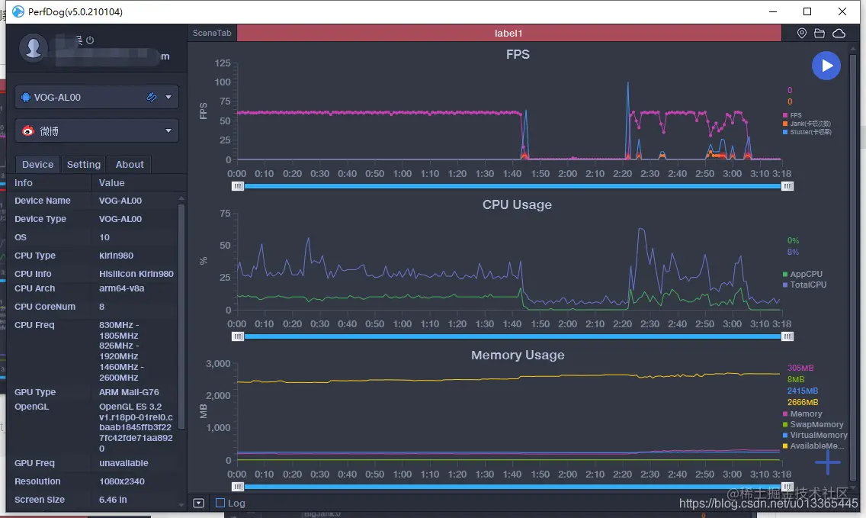Click the 2415MB virtual memory value

click(803, 391)
